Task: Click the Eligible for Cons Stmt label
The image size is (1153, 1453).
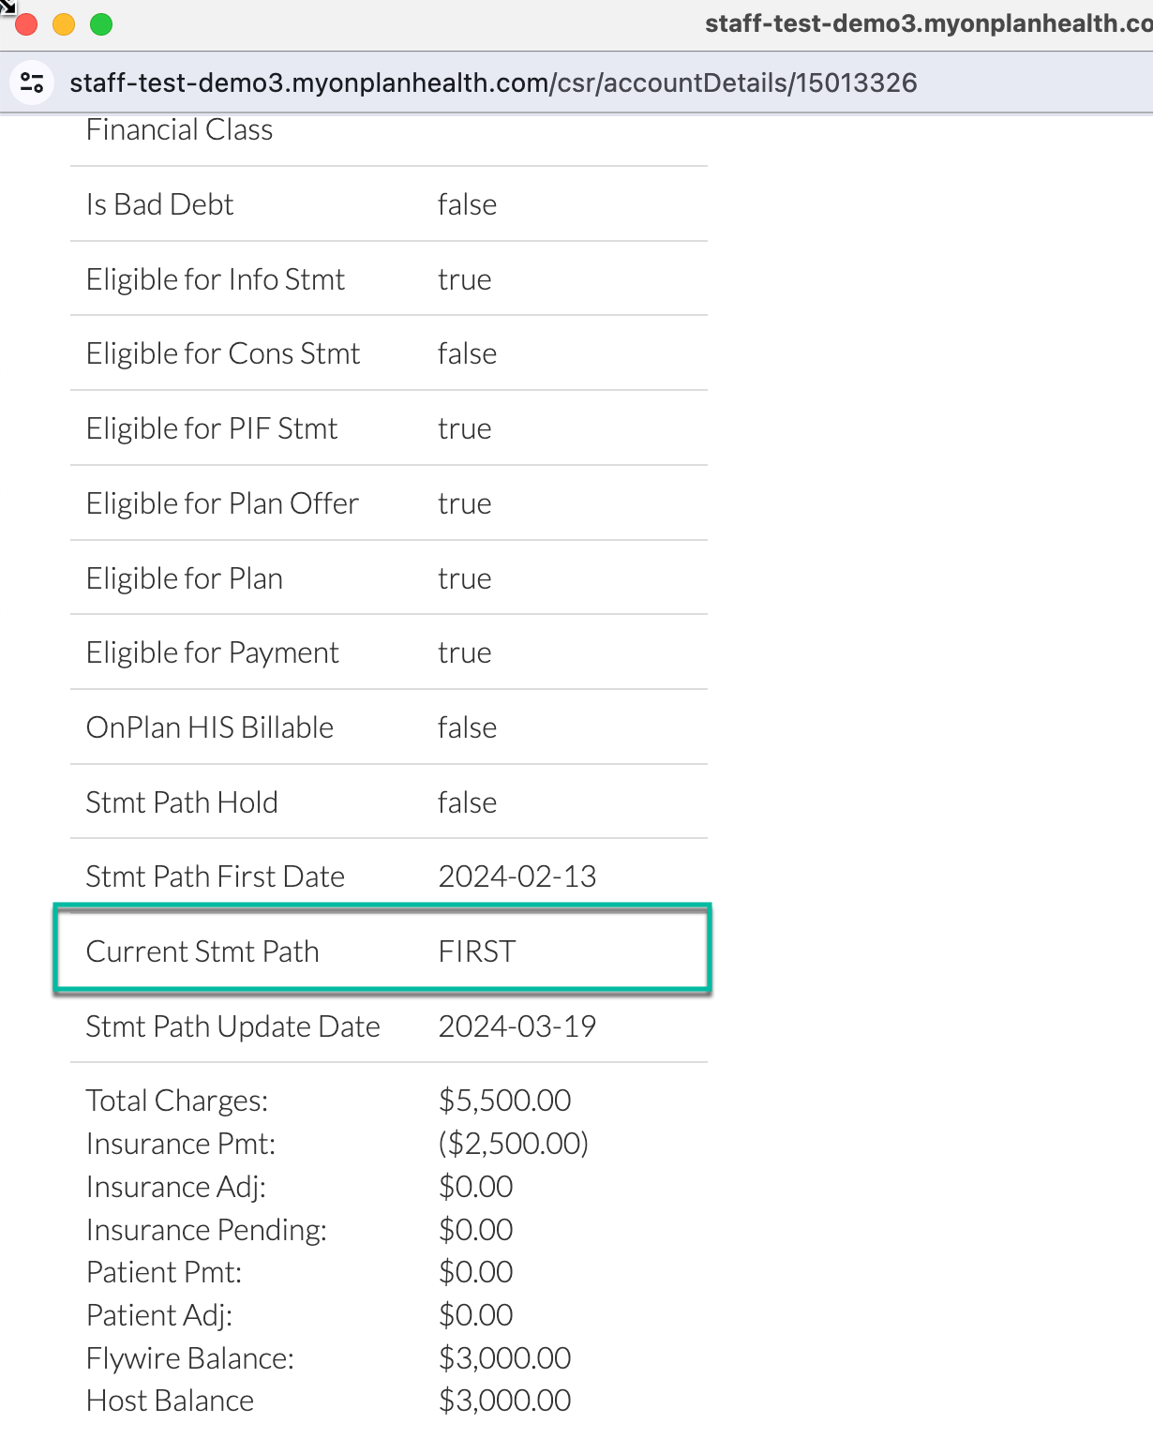Action: (x=222, y=352)
